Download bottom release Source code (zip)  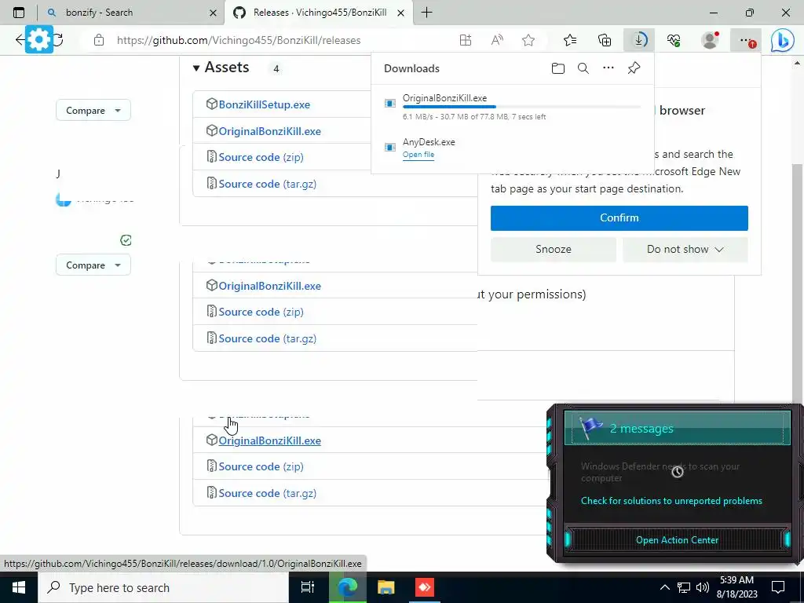(261, 467)
